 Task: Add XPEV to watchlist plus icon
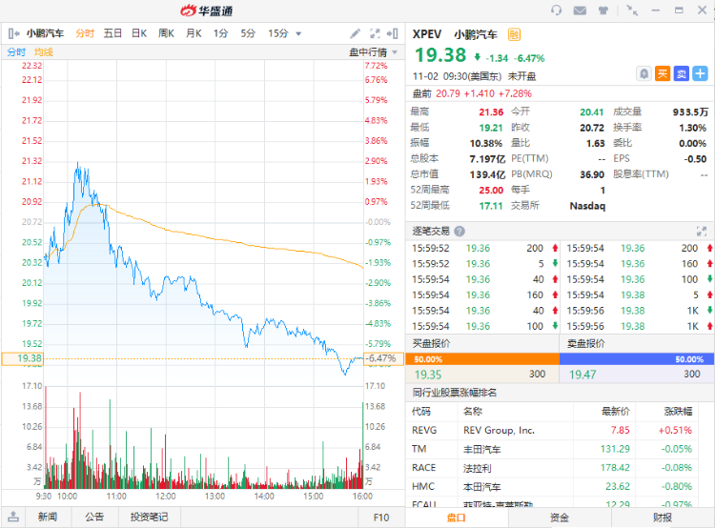click(x=700, y=73)
